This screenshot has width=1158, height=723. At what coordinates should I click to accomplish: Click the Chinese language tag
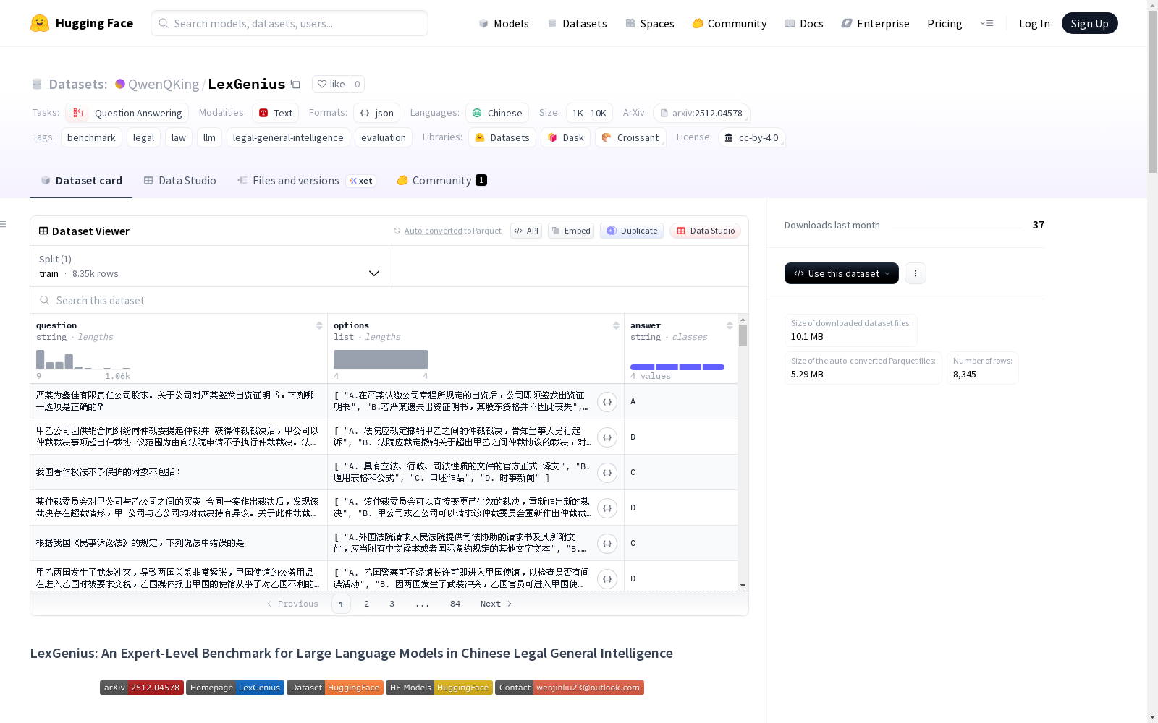coord(497,113)
